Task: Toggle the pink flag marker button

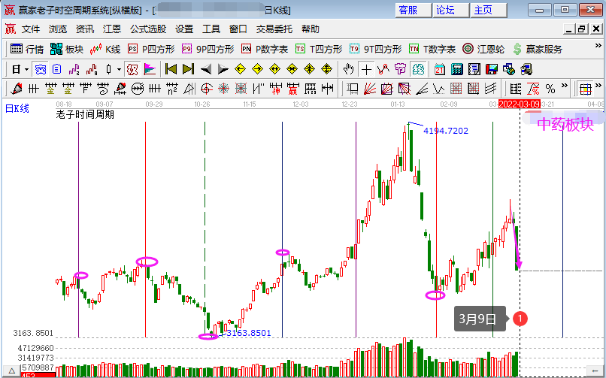Action: pos(150,69)
